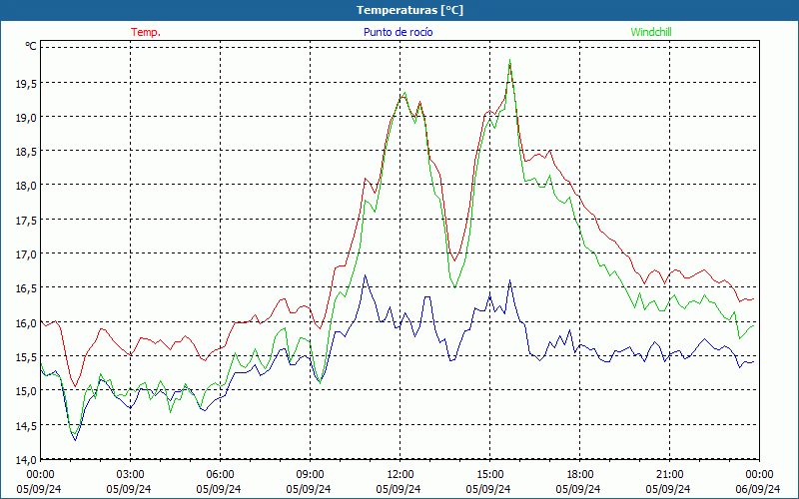
Task: Click the Temperaturas [°C] chart title
Action: click(409, 10)
